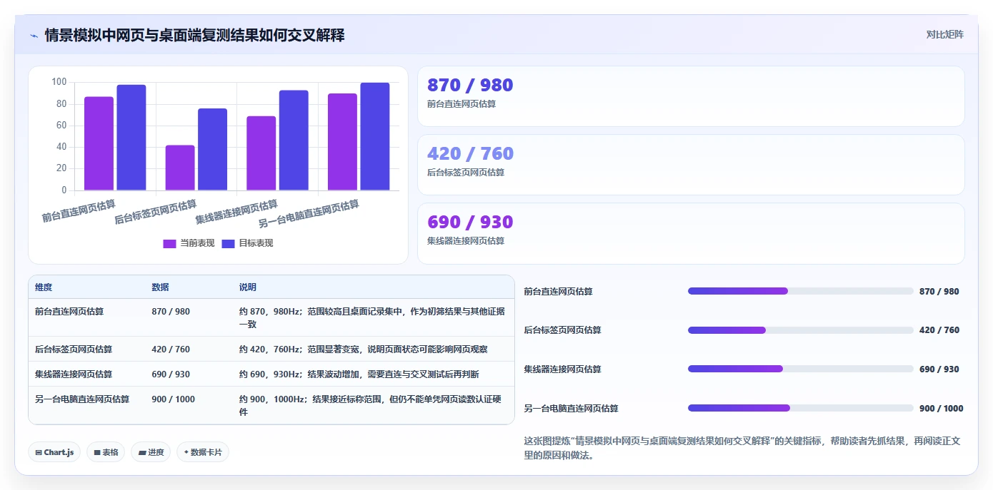The image size is (993, 490).
Task: Click the 690 / 930 data card
Action: click(x=691, y=233)
